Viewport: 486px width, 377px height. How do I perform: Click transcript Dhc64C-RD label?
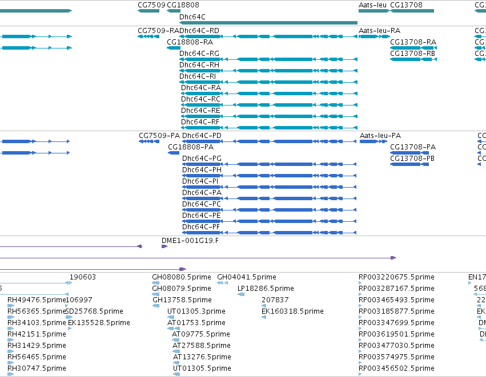199,31
